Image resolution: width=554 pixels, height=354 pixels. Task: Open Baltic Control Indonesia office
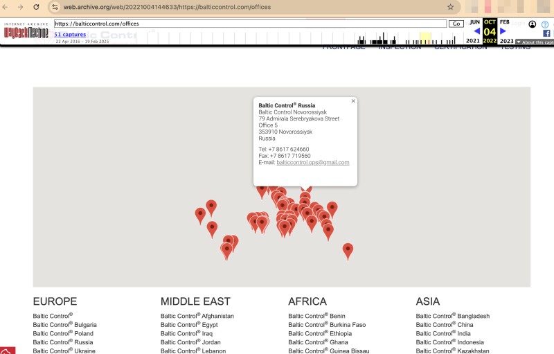(449, 342)
